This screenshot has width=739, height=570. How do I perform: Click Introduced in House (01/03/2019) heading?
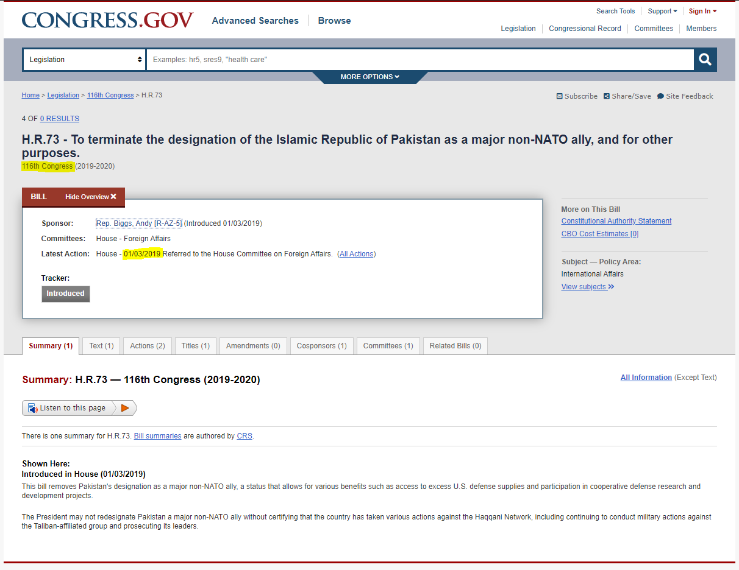tap(84, 474)
